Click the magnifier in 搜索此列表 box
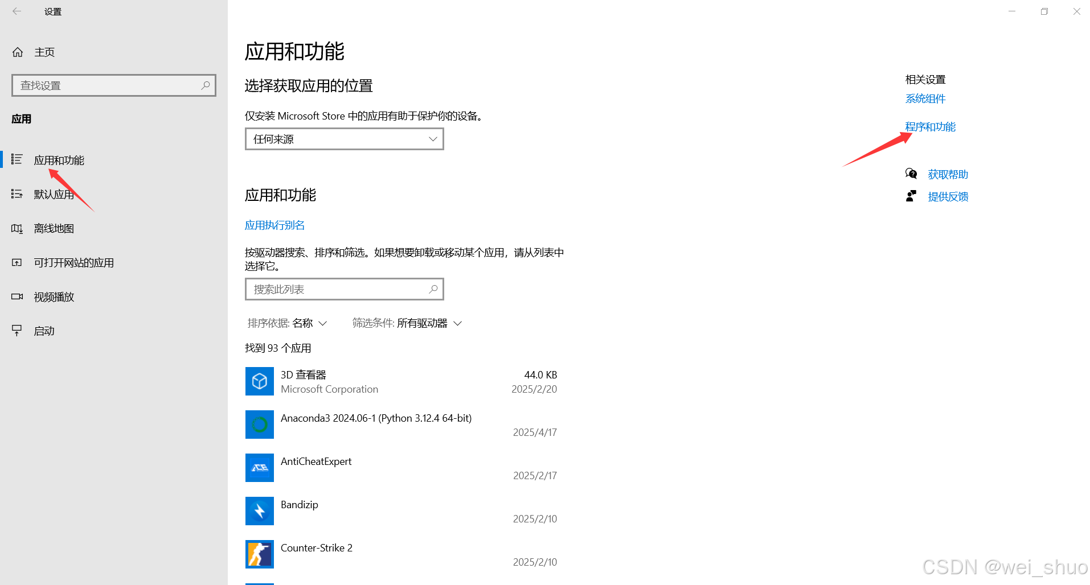The height and width of the screenshot is (585, 1090). [x=433, y=289]
